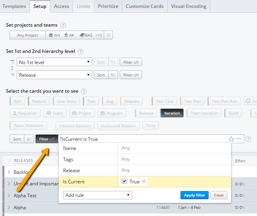Image resolution: width=257 pixels, height=216 pixels.
Task: Open the Release hierarchy level dropdown
Action: point(54,75)
